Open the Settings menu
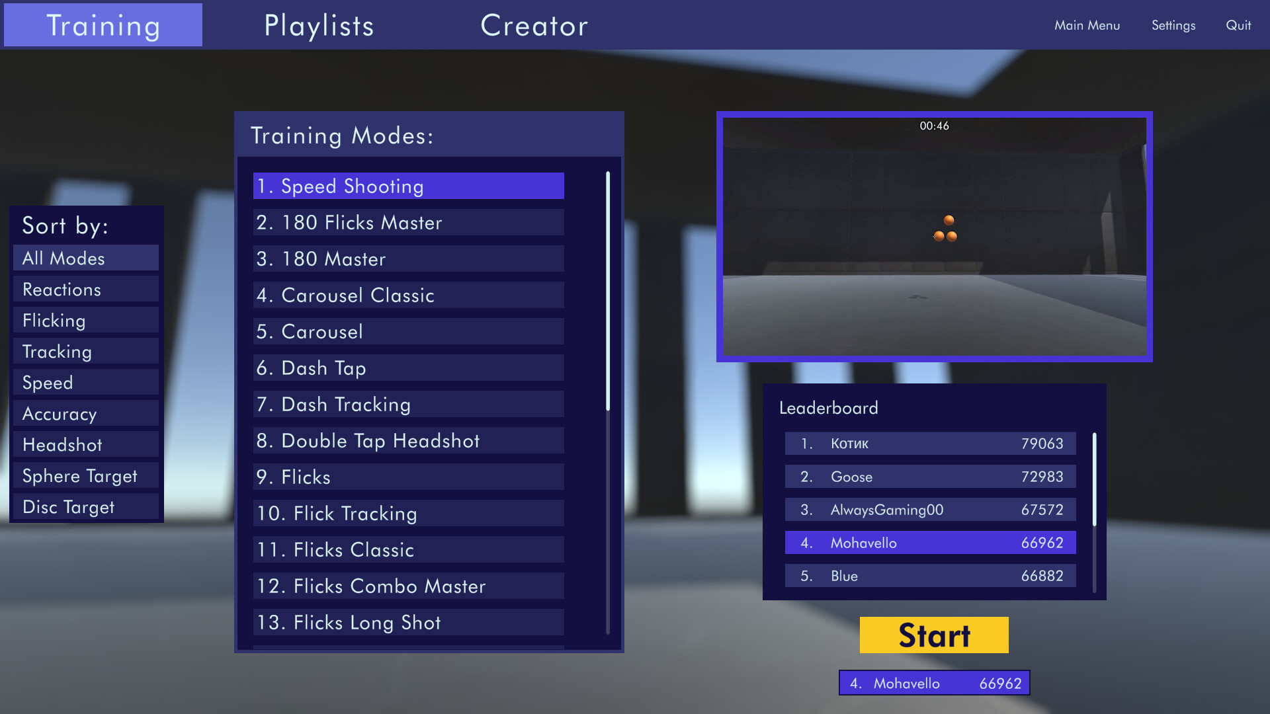This screenshot has width=1270, height=714. point(1173,25)
